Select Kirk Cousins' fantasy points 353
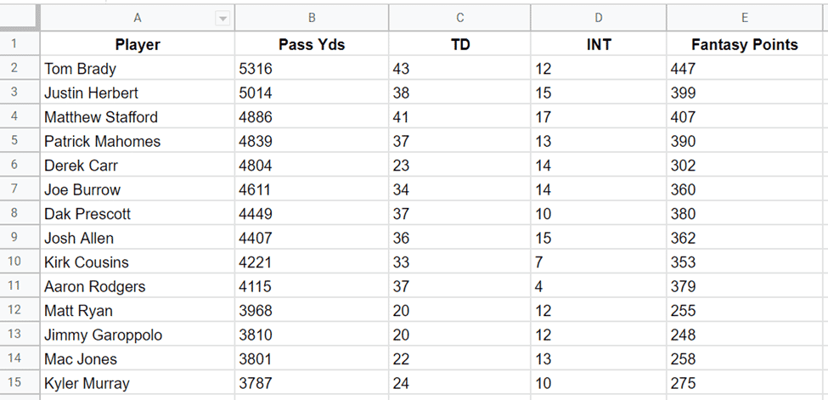This screenshot has height=400, width=828. (x=746, y=262)
